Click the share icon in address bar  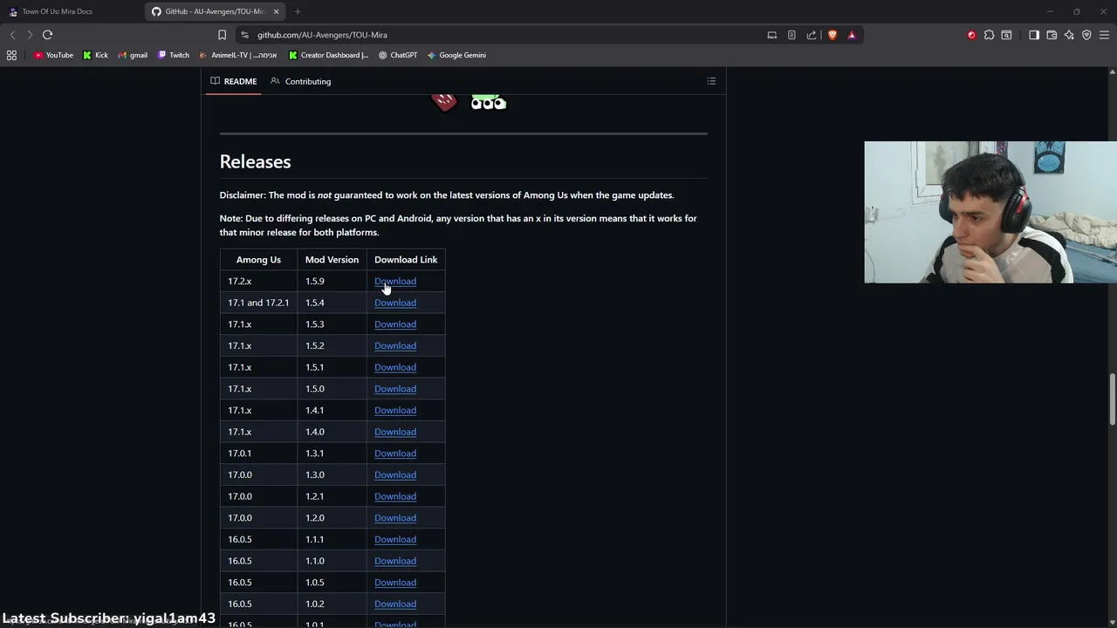click(812, 35)
